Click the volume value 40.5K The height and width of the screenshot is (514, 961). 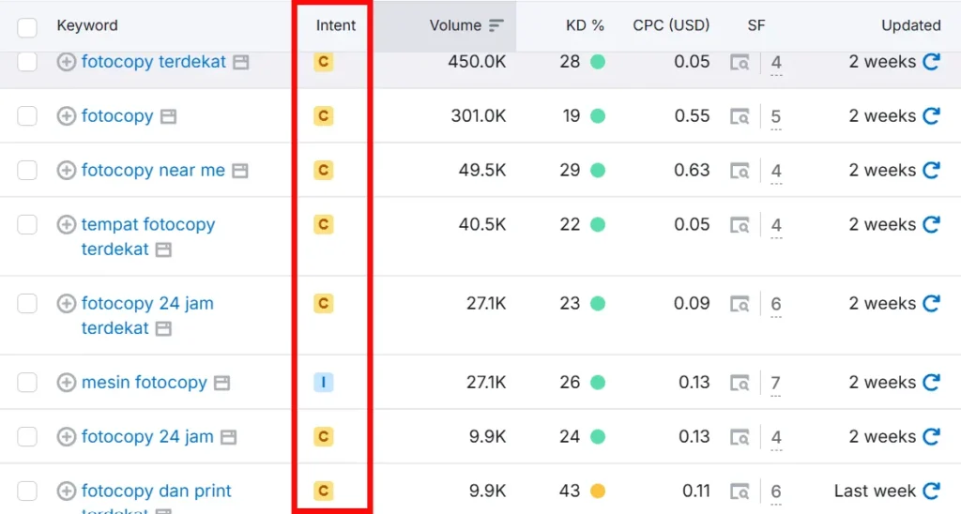tap(482, 224)
